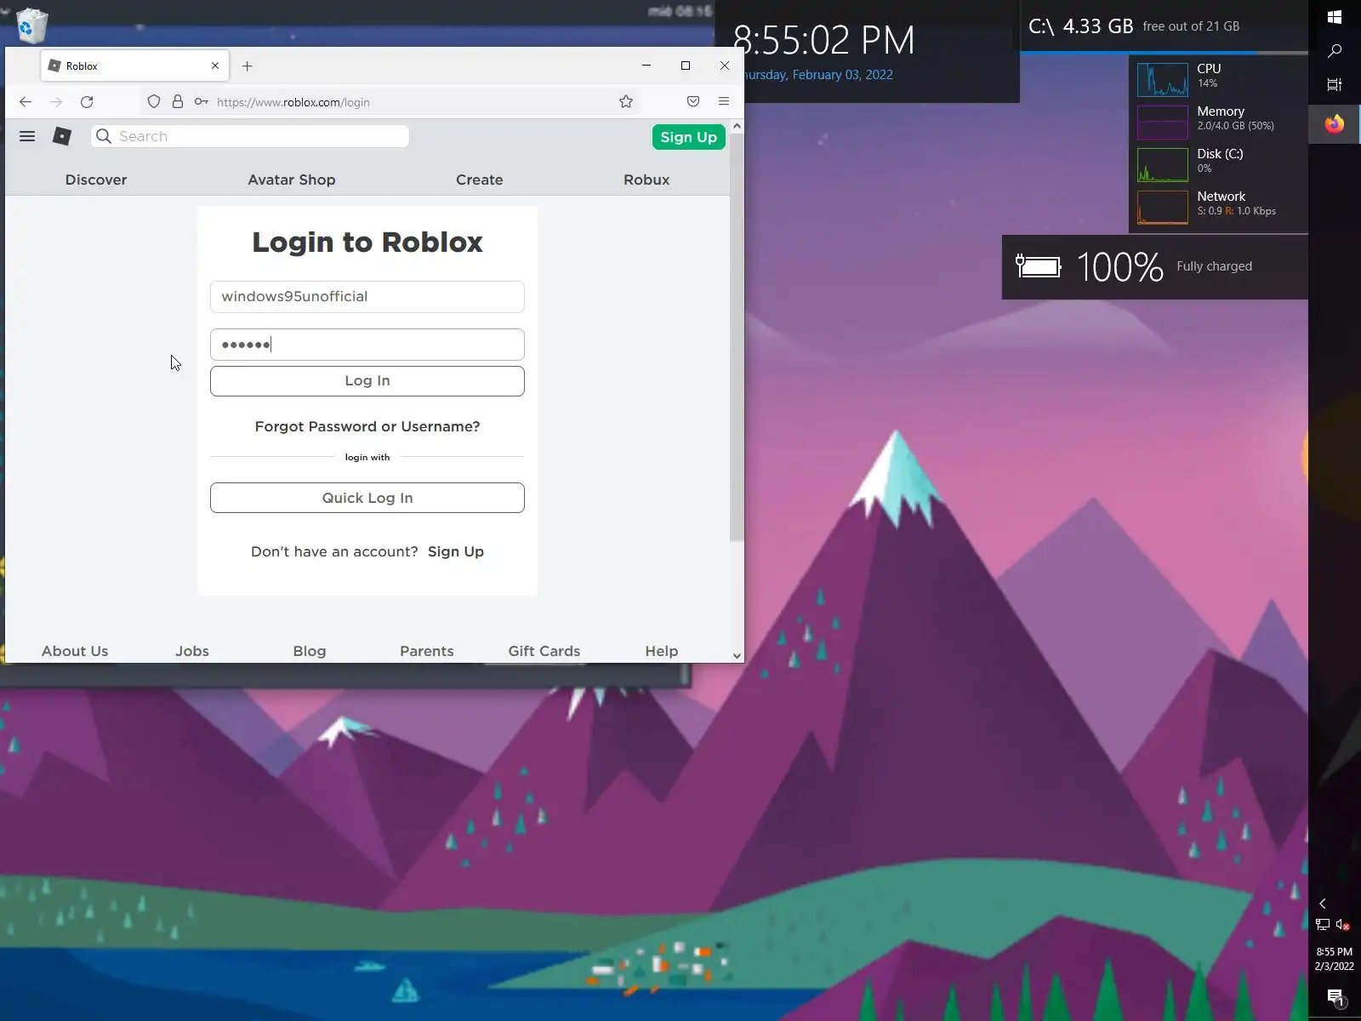The height and width of the screenshot is (1021, 1361).
Task: Open the About Us footer link
Action: coord(75,651)
